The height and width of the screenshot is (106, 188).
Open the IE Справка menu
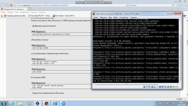tap(42, 12)
